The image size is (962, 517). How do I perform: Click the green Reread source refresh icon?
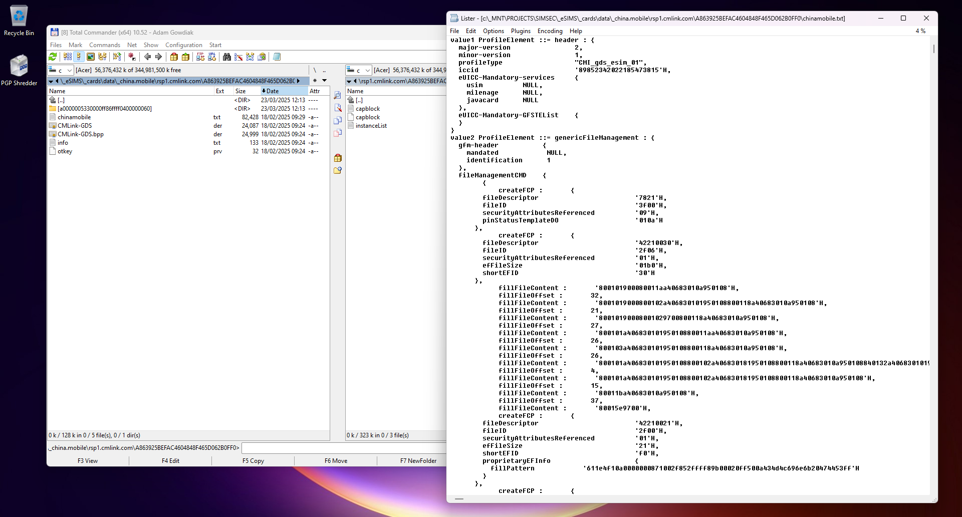point(53,57)
